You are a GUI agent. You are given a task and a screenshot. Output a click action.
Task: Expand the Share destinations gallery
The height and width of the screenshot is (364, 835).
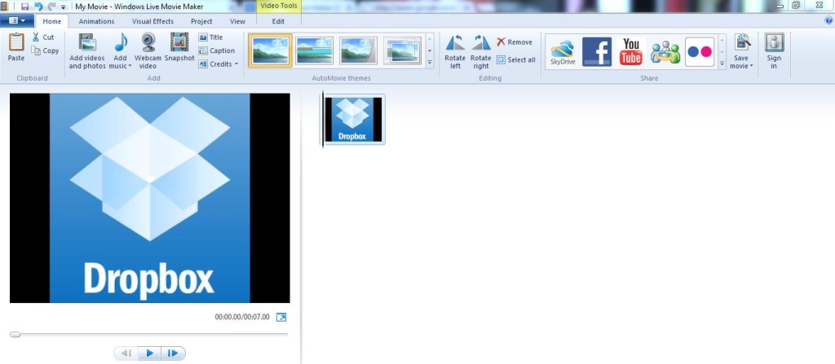722,63
